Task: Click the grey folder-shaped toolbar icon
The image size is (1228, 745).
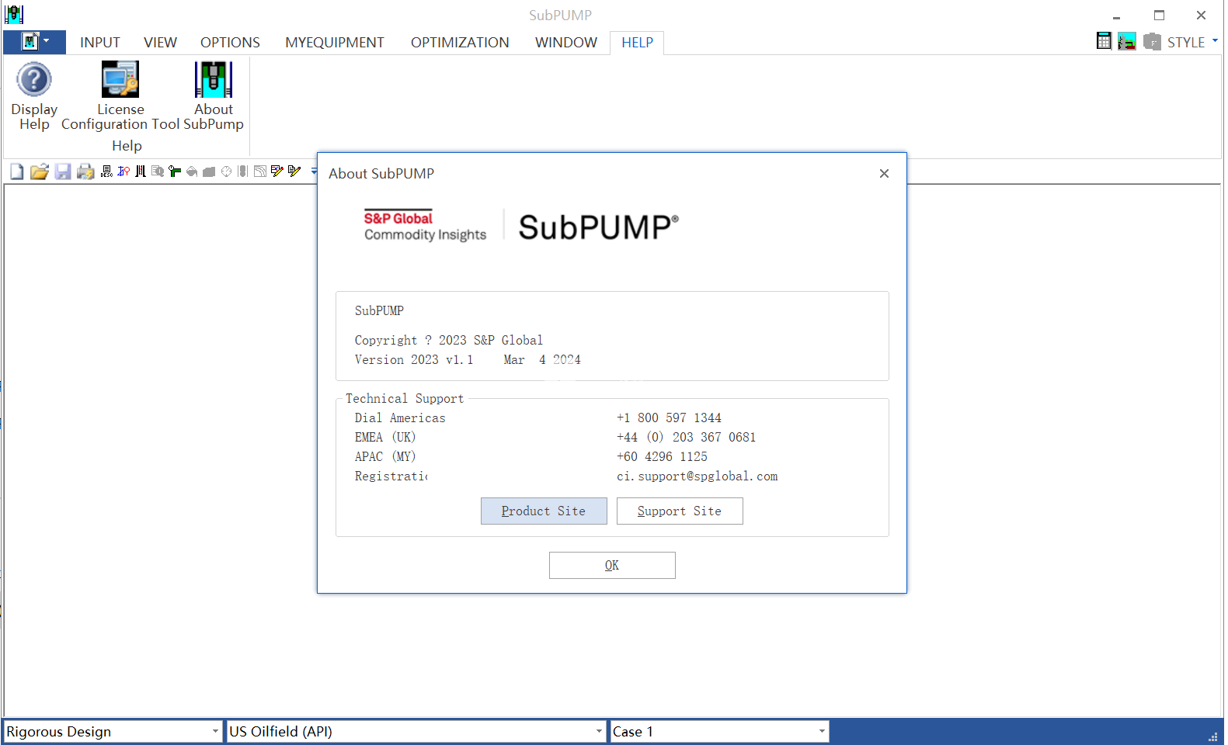Action: 209,172
